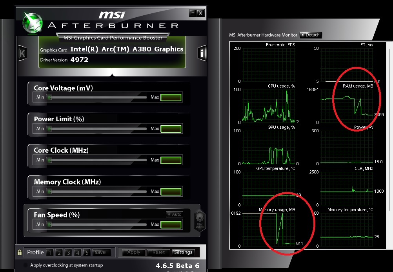Click the Memory Clock slider track

97,192
